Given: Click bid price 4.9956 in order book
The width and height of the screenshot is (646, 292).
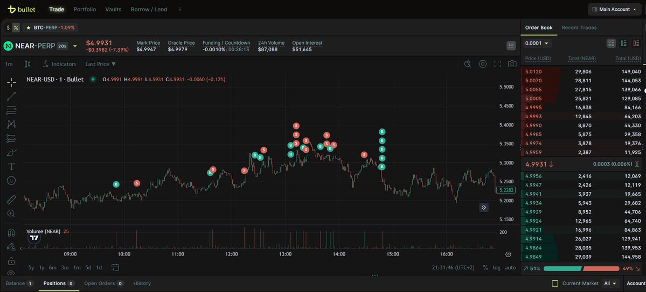Looking at the screenshot, I should point(533,176).
